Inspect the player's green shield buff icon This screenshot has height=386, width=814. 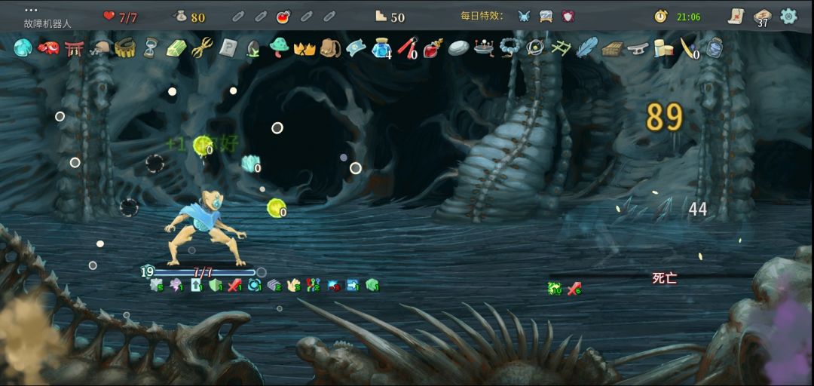pos(215,285)
